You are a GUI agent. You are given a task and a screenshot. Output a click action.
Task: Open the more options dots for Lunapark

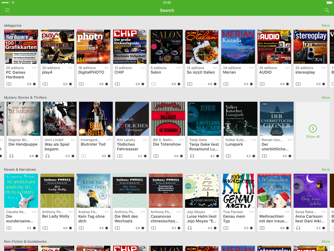pyautogui.click(x=254, y=140)
